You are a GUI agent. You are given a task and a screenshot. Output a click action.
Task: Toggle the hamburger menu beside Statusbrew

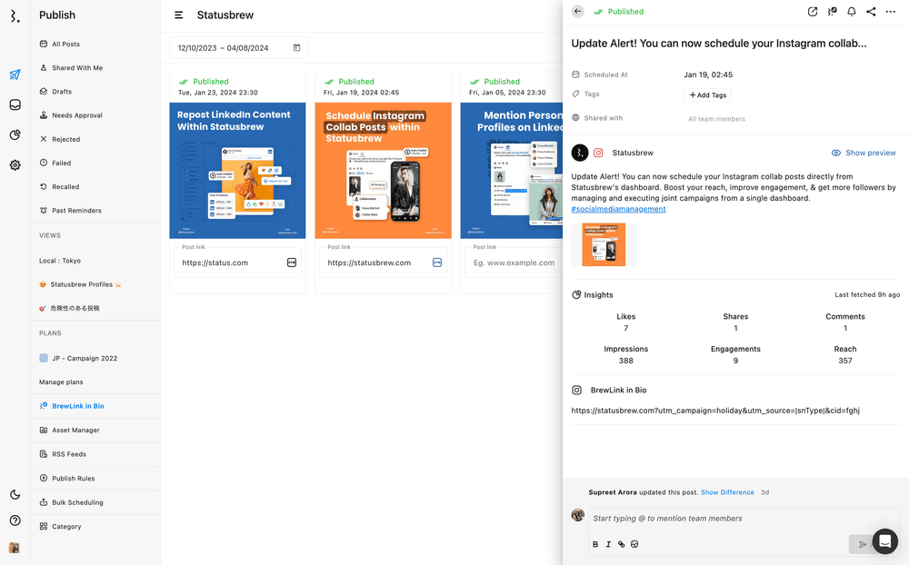[179, 15]
